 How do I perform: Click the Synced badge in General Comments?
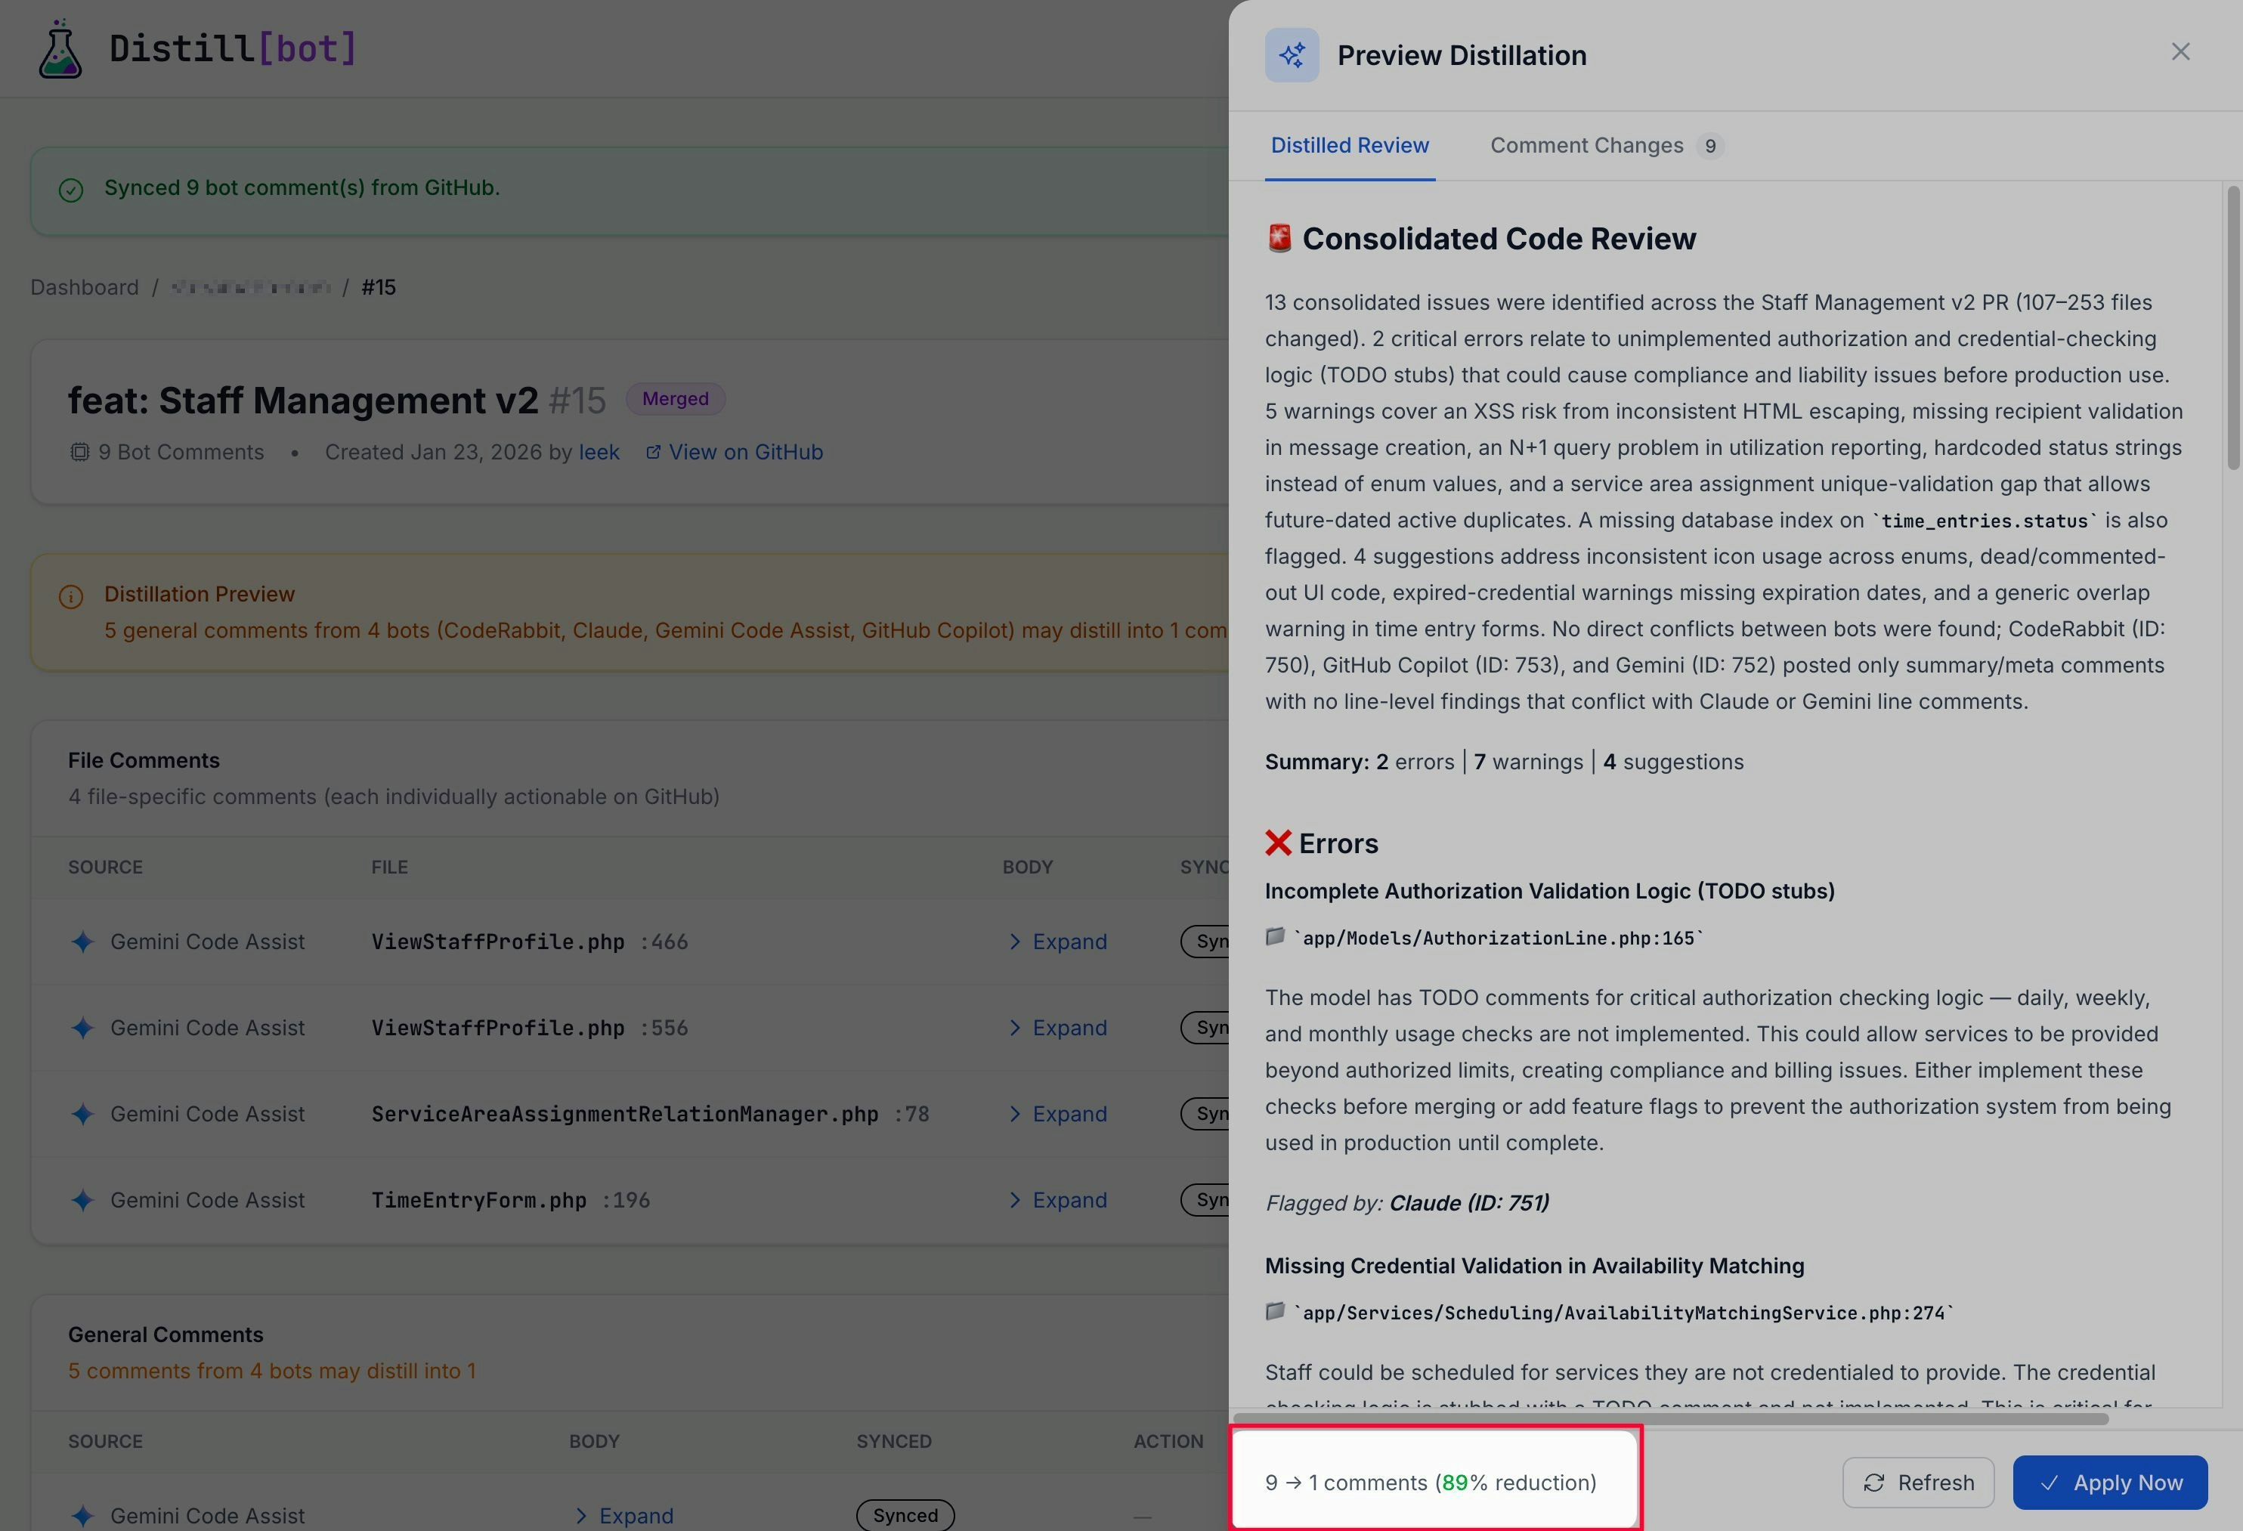(x=905, y=1516)
